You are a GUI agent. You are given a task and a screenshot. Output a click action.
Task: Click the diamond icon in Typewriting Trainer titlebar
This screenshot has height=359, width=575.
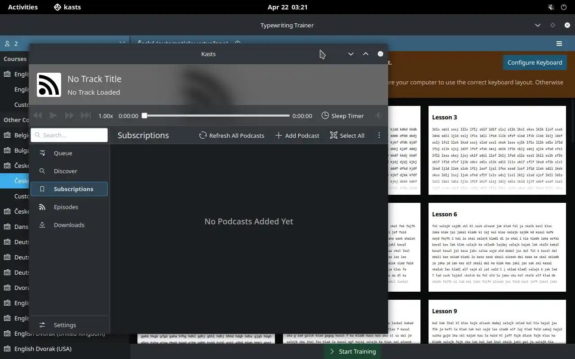tap(553, 25)
